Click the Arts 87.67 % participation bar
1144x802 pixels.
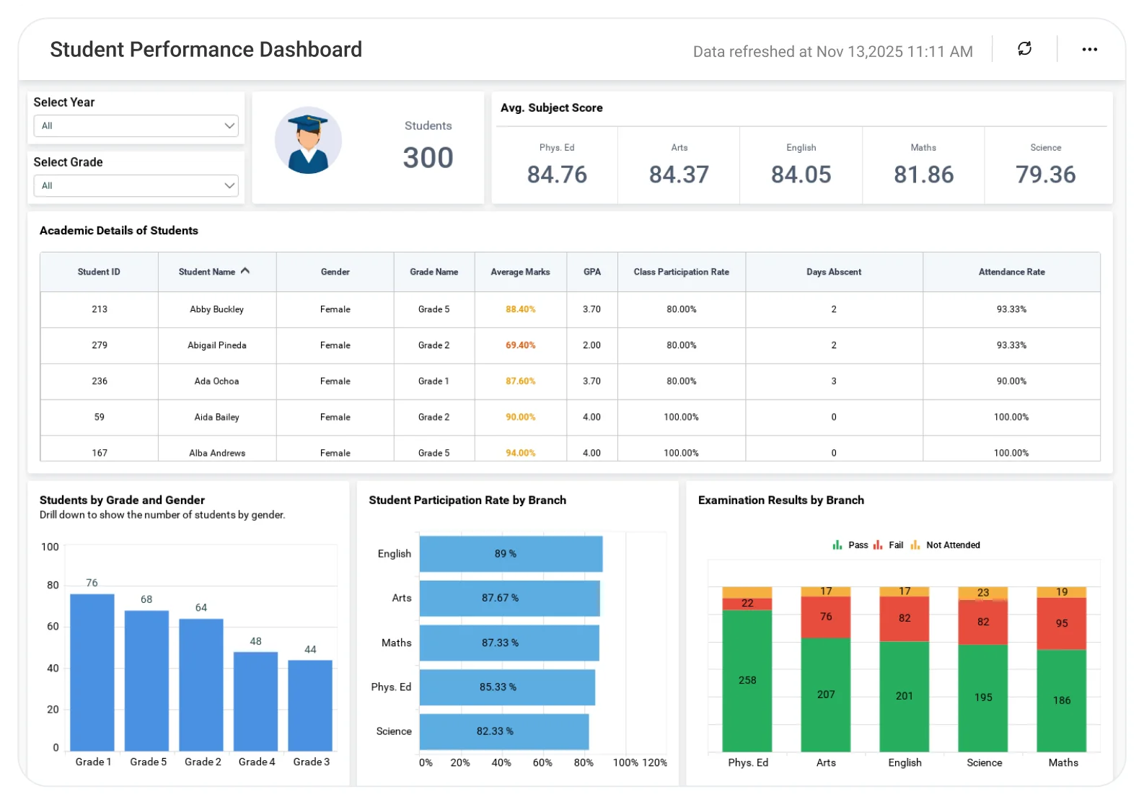click(x=509, y=598)
